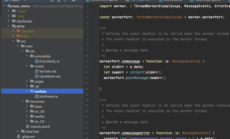Screen dimensions: 230x139
Task: Expand the pages folder arrow
Action: coord(27,81)
